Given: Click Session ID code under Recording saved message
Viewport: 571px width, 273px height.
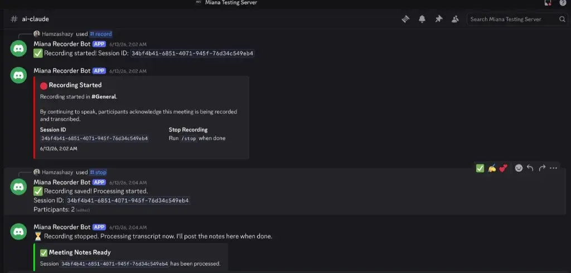Looking at the screenshot, I should pos(128,201).
